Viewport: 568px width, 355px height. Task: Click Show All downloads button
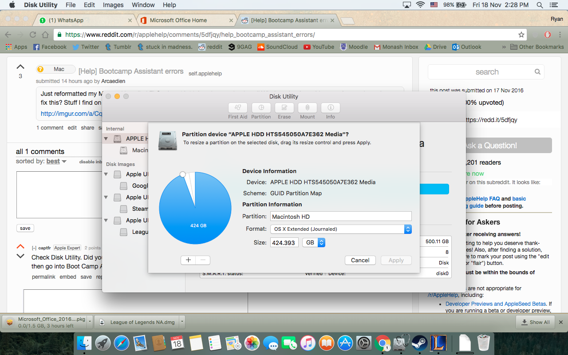[x=536, y=322]
